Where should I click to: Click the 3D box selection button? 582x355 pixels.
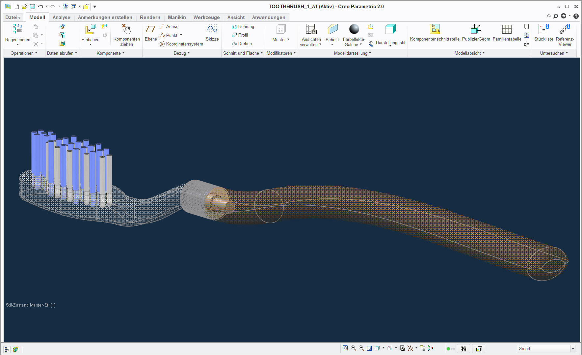(x=479, y=349)
